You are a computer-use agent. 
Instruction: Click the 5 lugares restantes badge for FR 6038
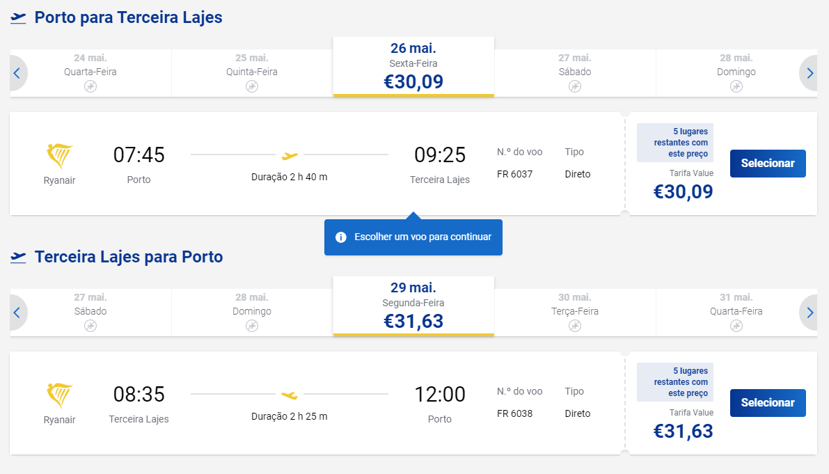pyautogui.click(x=675, y=382)
